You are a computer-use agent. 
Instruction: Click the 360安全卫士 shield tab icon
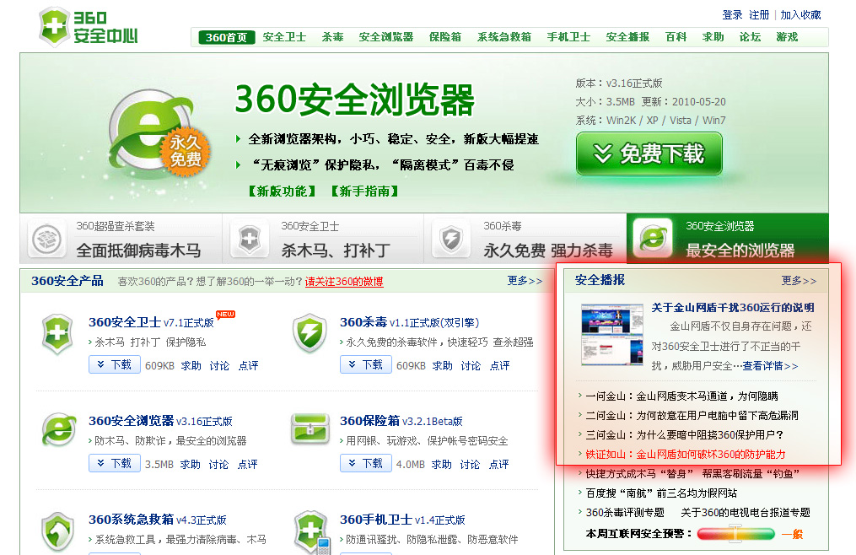click(250, 240)
